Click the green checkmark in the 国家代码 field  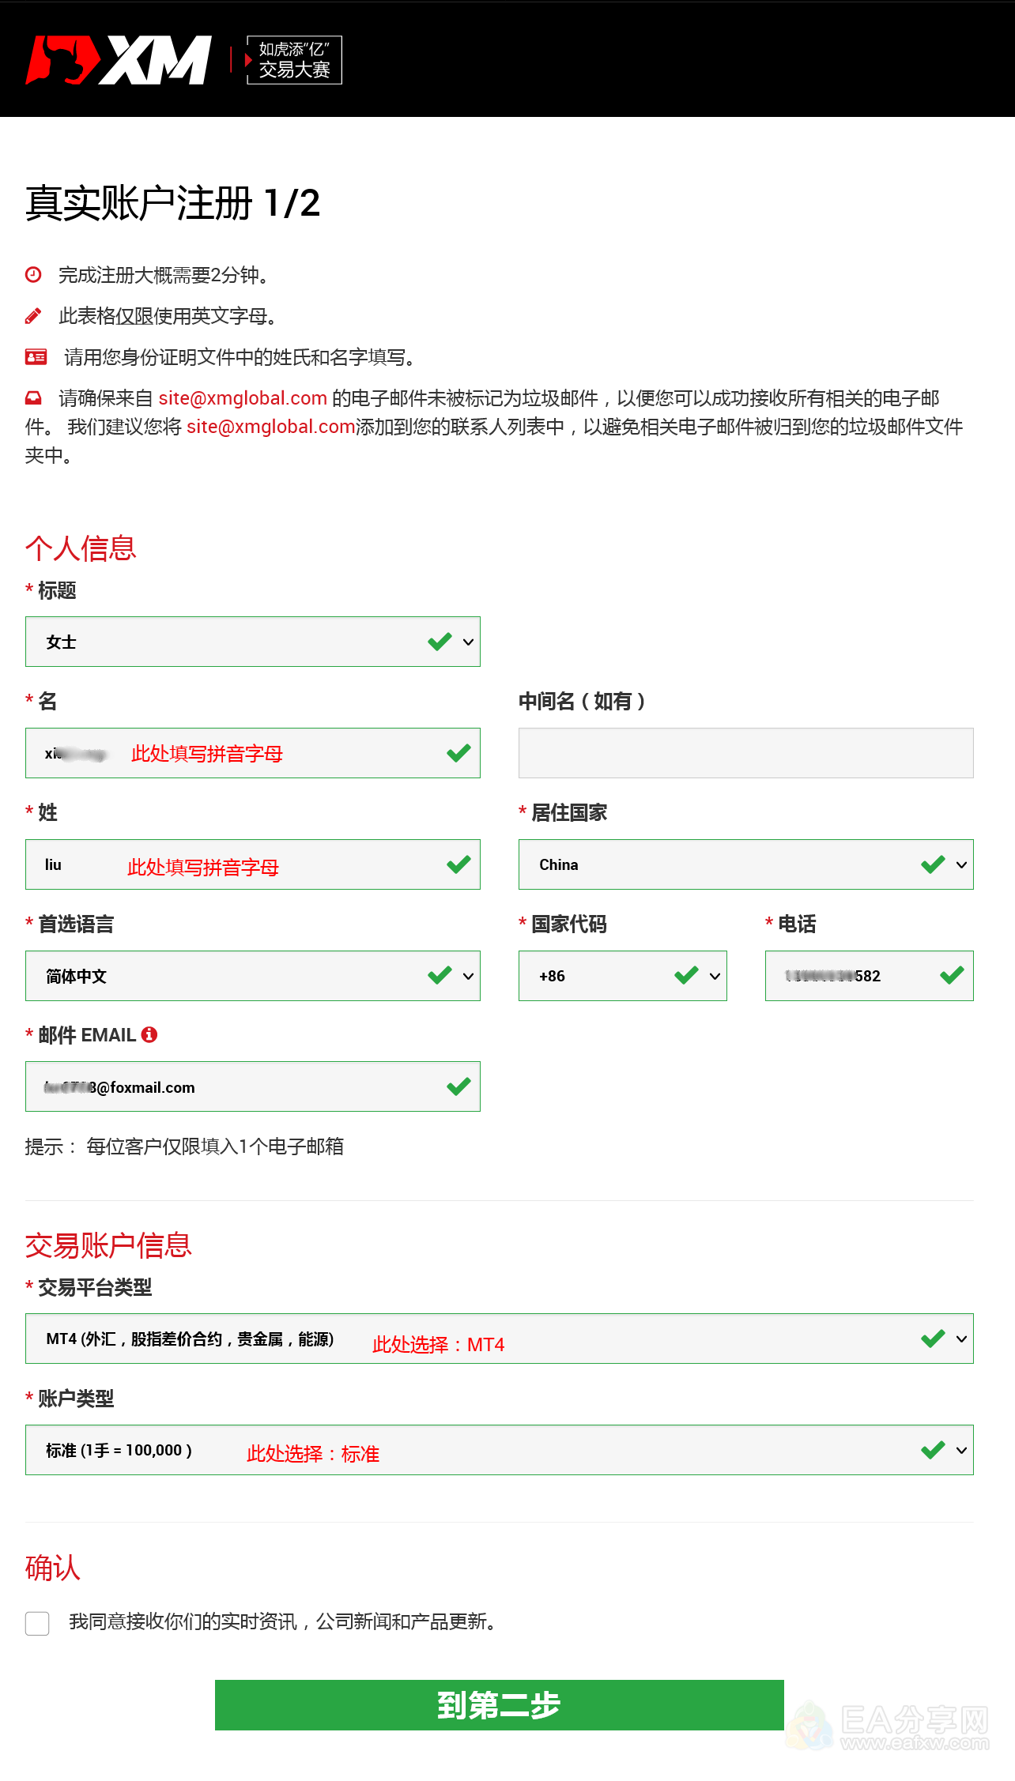click(x=686, y=976)
